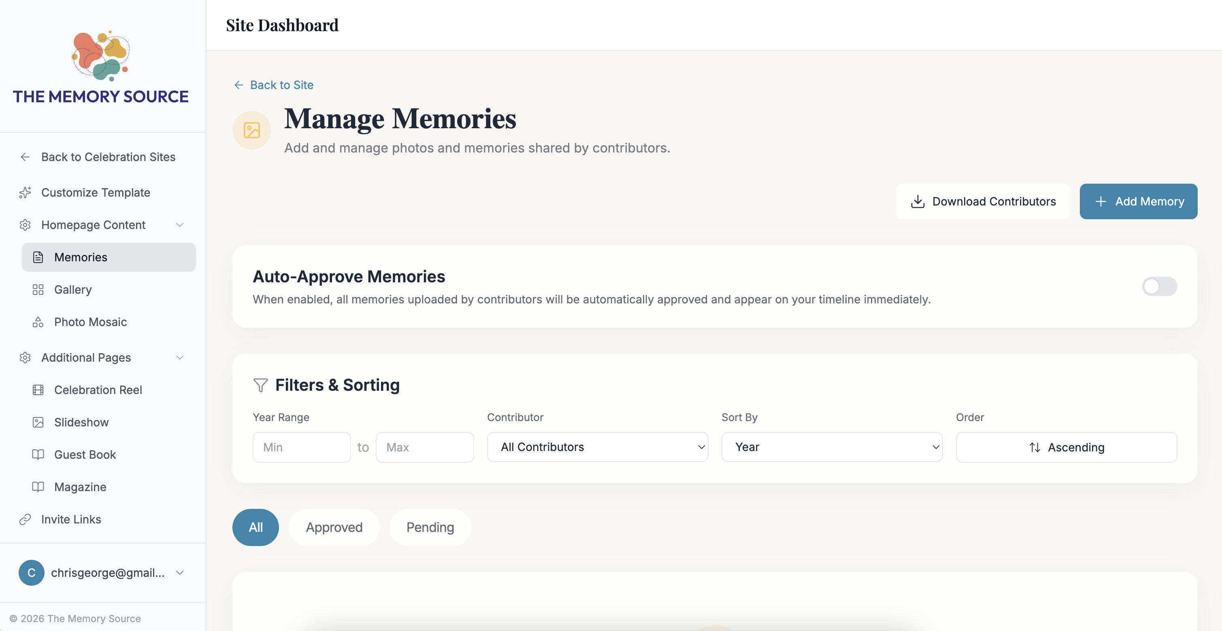Image resolution: width=1222 pixels, height=631 pixels.
Task: Click the Invite Links chain icon
Action: click(x=25, y=519)
